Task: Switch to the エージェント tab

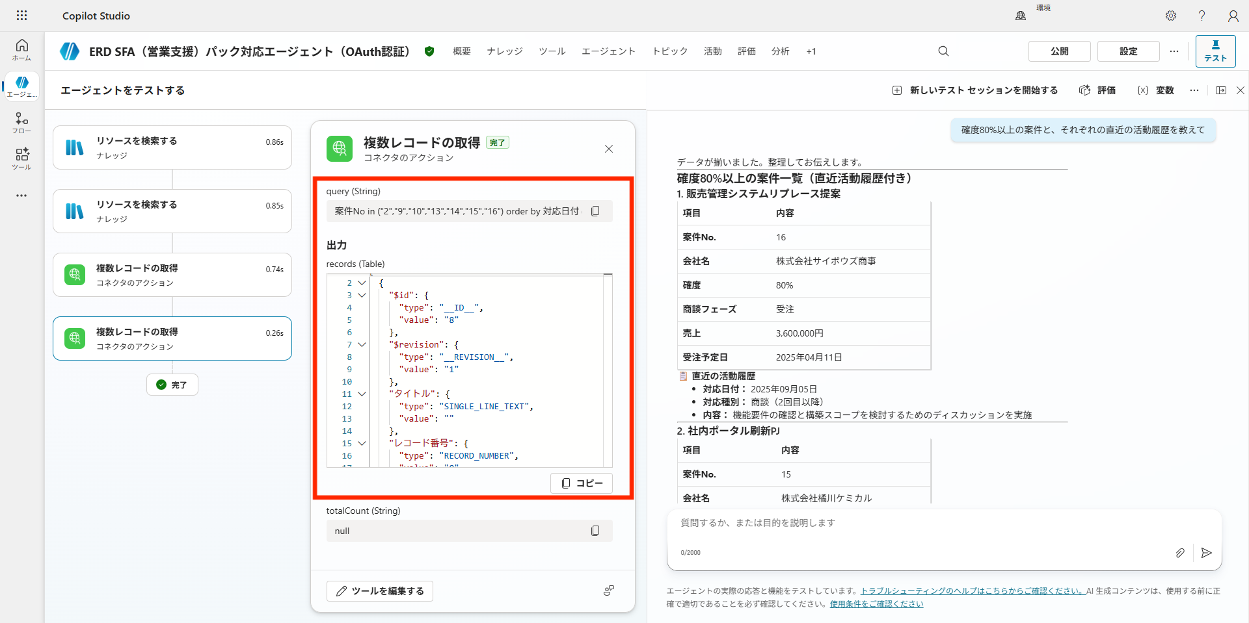Action: coord(608,51)
